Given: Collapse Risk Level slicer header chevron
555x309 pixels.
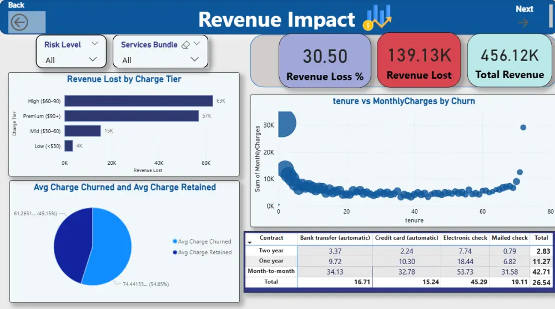Looking at the screenshot, I should pyautogui.click(x=94, y=43).
